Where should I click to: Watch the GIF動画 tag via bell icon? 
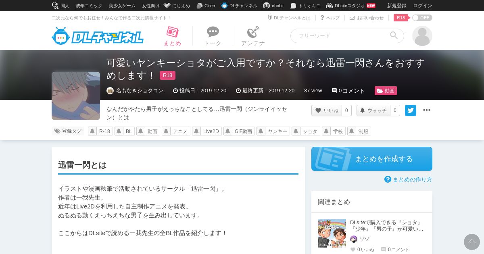coord(228,131)
